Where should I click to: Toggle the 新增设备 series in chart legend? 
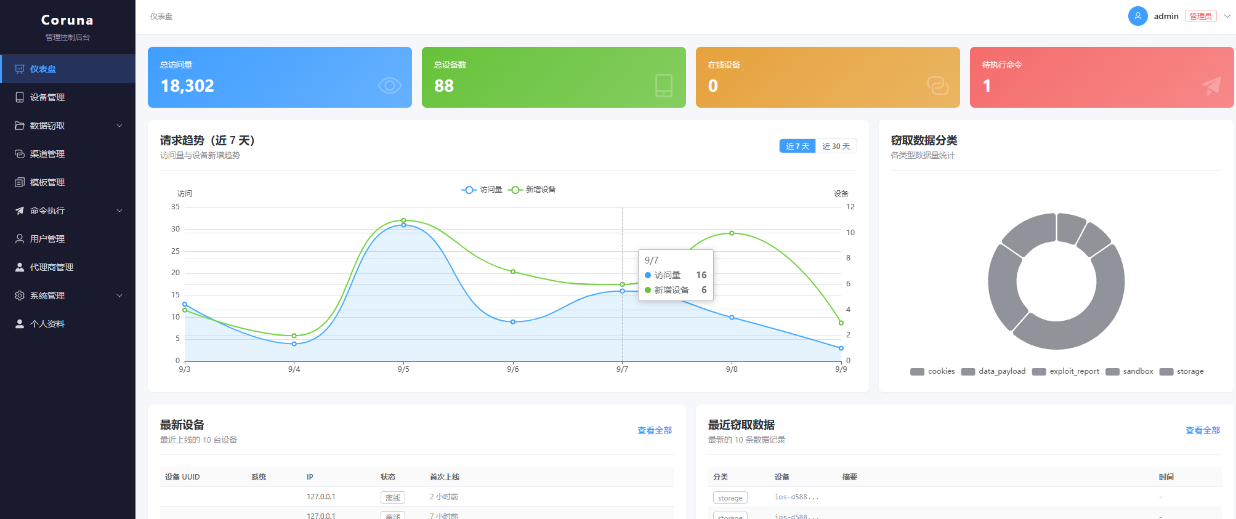click(x=532, y=190)
